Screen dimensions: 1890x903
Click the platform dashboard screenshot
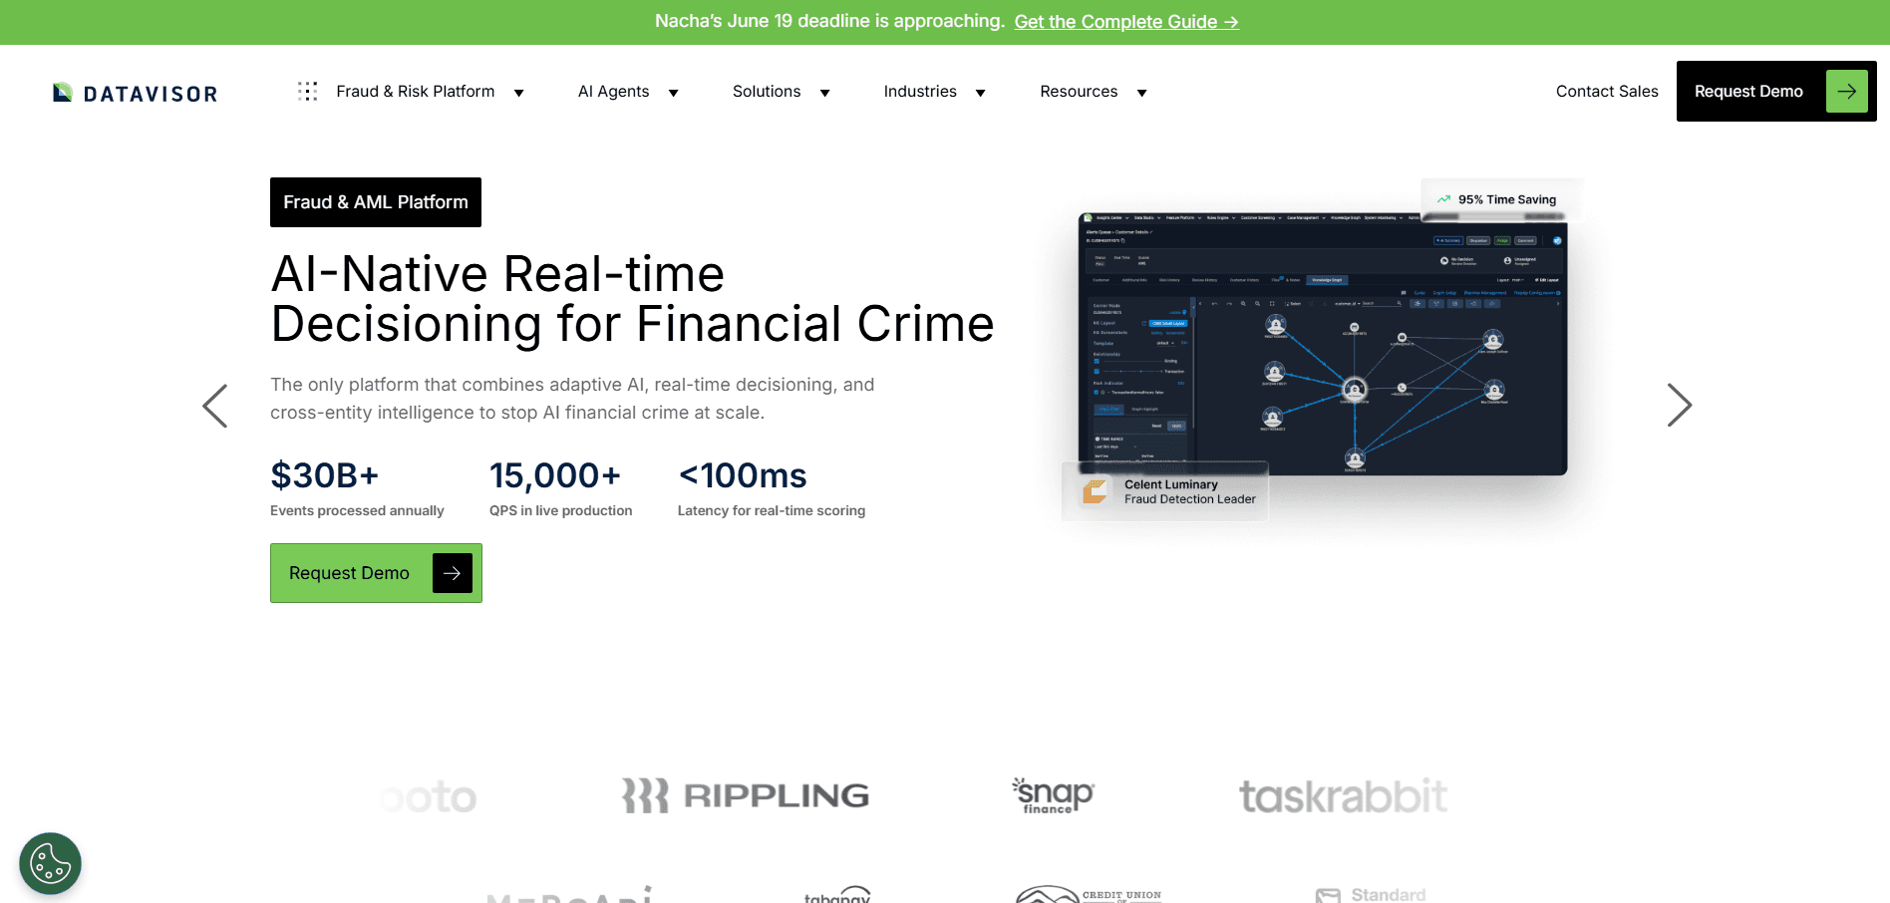point(1323,344)
